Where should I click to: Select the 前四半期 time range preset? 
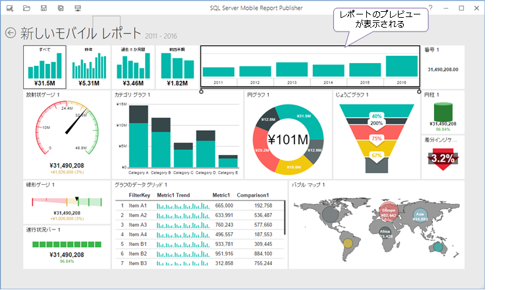point(177,67)
